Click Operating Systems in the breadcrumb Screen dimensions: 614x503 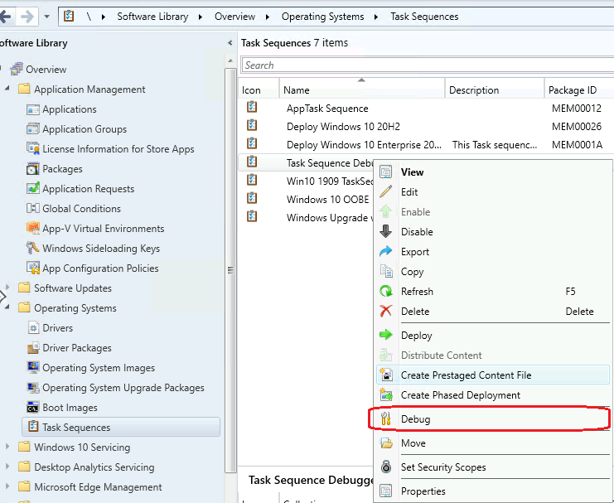pos(322,17)
